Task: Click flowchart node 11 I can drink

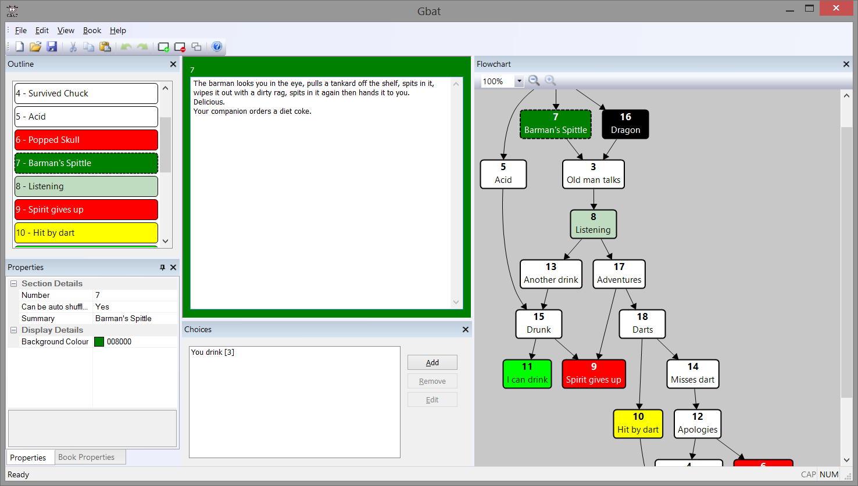Action: [x=527, y=374]
